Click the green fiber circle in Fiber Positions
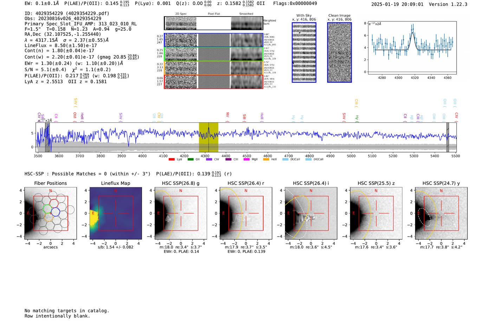The height and width of the screenshot is (335, 492). click(47, 209)
